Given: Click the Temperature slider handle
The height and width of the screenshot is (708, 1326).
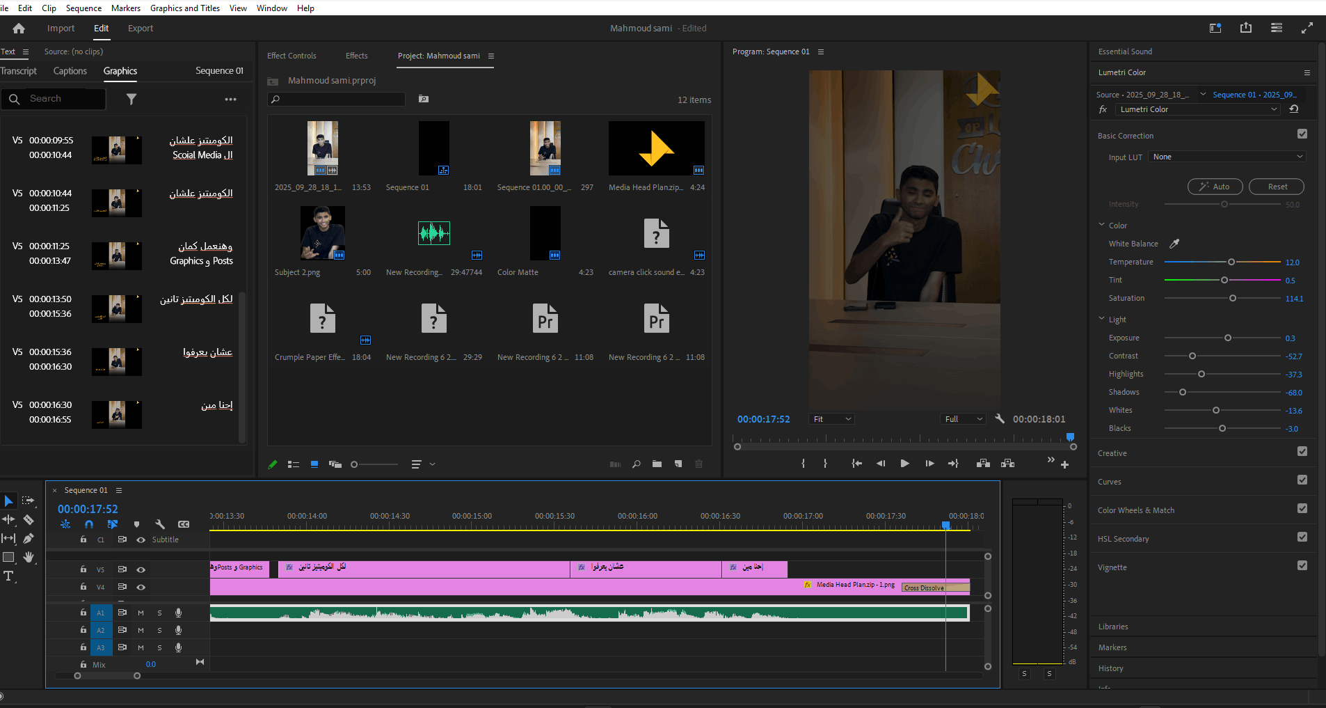Looking at the screenshot, I should point(1231,262).
